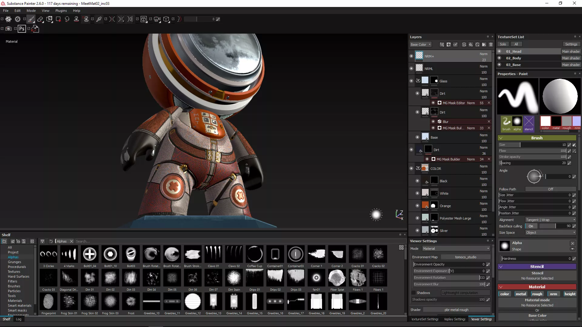Add a fill layer in Layers panel
The height and width of the screenshot is (327, 582).
471,45
